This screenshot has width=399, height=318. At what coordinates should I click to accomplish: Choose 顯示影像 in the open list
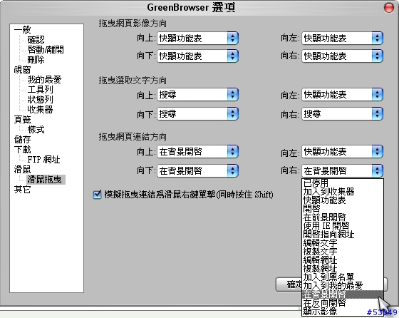[343, 312]
